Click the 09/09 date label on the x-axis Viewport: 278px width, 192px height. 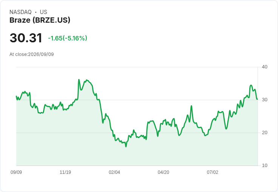tap(16, 172)
